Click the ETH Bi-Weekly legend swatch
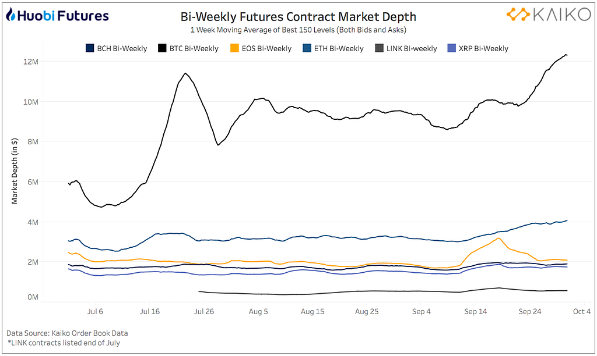This screenshot has height=356, width=597. 307,48
